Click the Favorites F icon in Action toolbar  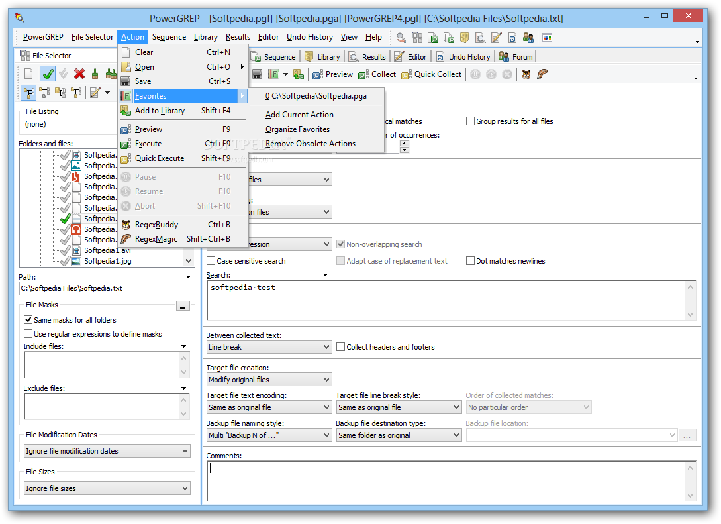click(x=273, y=74)
